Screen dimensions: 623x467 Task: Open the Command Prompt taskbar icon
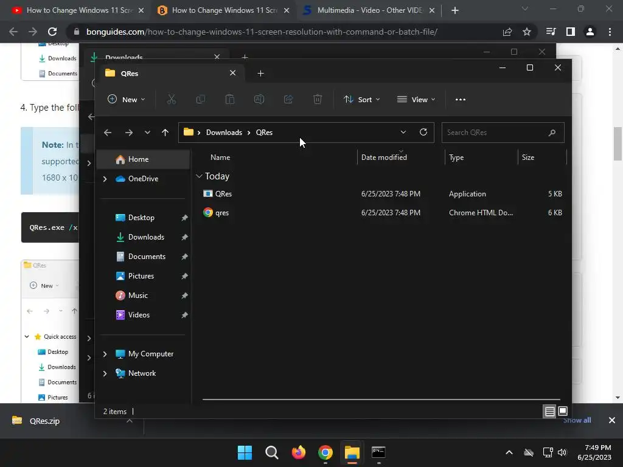[x=378, y=452]
